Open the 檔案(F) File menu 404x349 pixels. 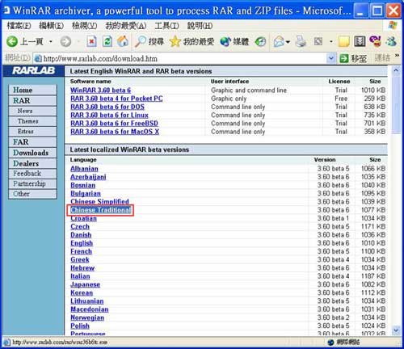(x=19, y=26)
